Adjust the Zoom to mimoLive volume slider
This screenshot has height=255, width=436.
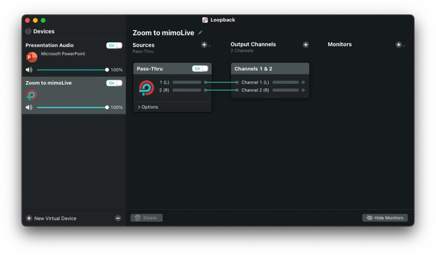(72, 107)
